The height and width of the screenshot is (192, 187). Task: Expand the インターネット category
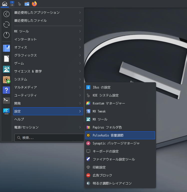[48, 39]
